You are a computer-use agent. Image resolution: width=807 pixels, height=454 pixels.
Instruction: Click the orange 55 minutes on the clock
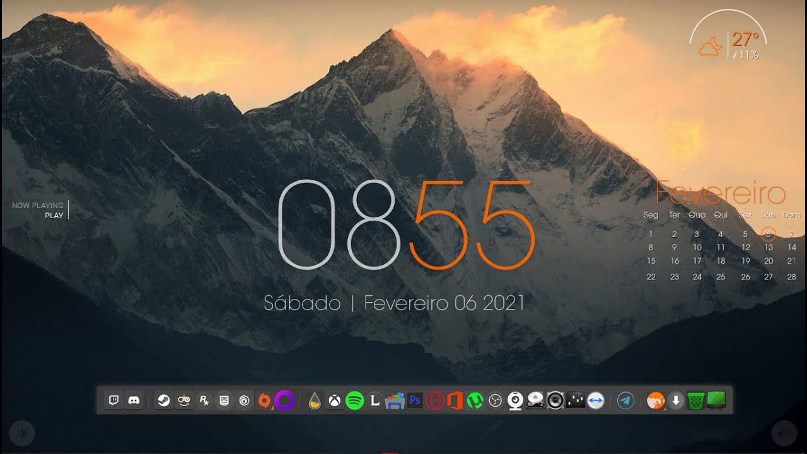[473, 224]
